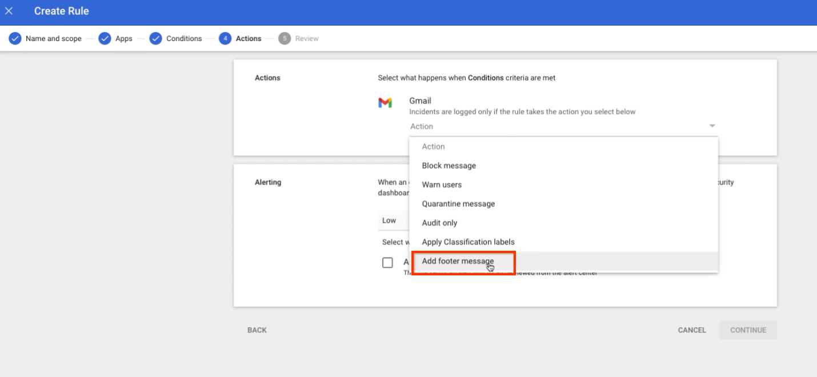Viewport: 817px width, 377px height.
Task: Click the Apps step checkmark icon
Action: point(105,39)
